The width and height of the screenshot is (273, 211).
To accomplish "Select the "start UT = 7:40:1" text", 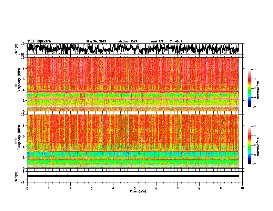I will click(x=166, y=41).
